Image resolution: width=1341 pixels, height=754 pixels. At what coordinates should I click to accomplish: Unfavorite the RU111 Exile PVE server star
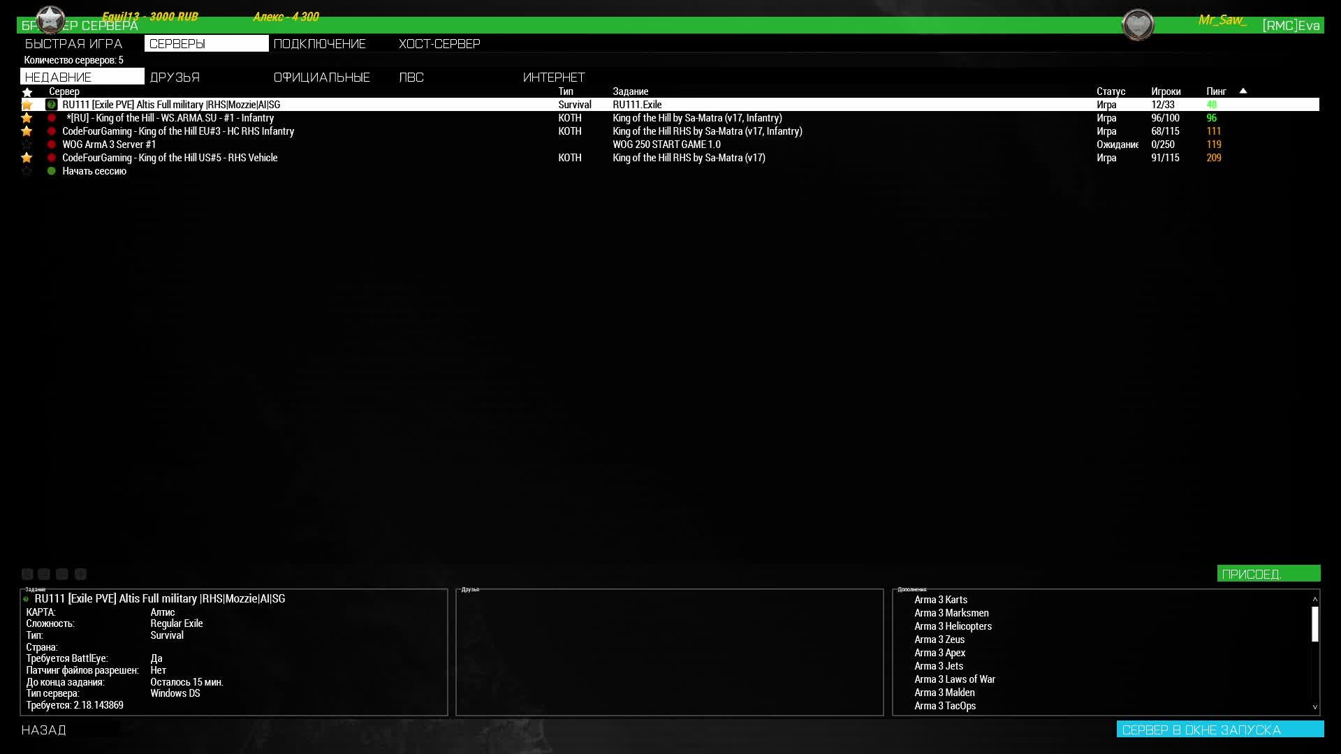click(x=27, y=105)
